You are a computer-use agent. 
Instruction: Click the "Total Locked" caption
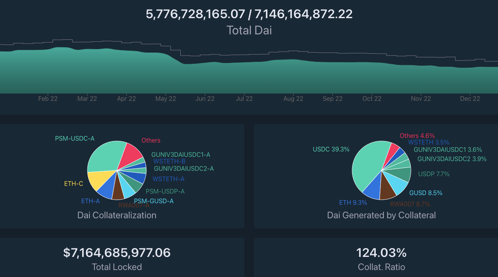point(117,267)
